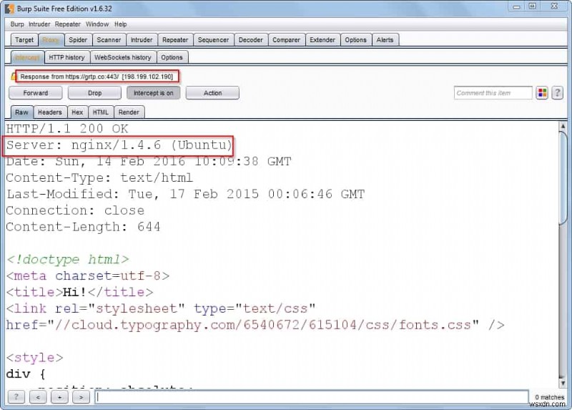
Task: Open the Burp menu
Action: click(x=17, y=24)
